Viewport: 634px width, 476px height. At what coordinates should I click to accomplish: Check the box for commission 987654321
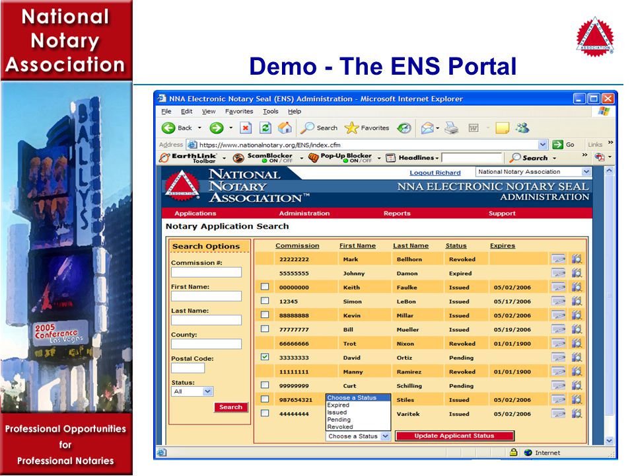[x=265, y=399]
